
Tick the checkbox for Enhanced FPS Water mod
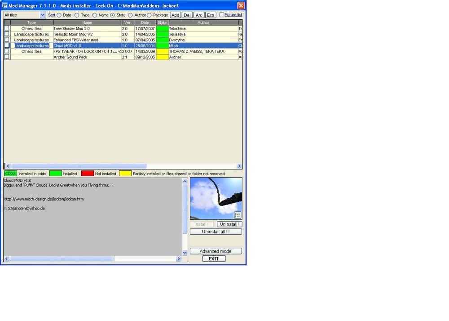pos(7,40)
